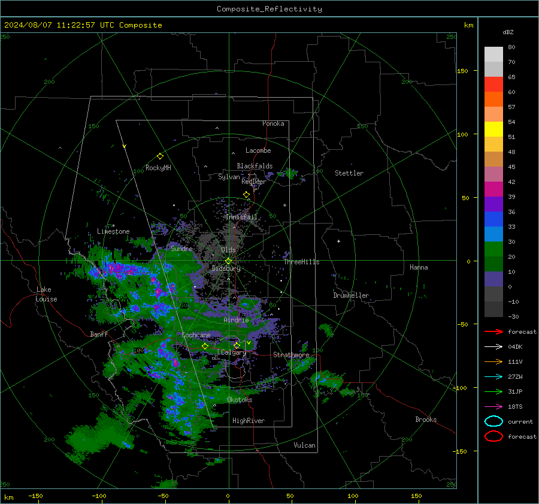
Task: Select yellow diamond marker below RedDeer
Action: coord(246,195)
